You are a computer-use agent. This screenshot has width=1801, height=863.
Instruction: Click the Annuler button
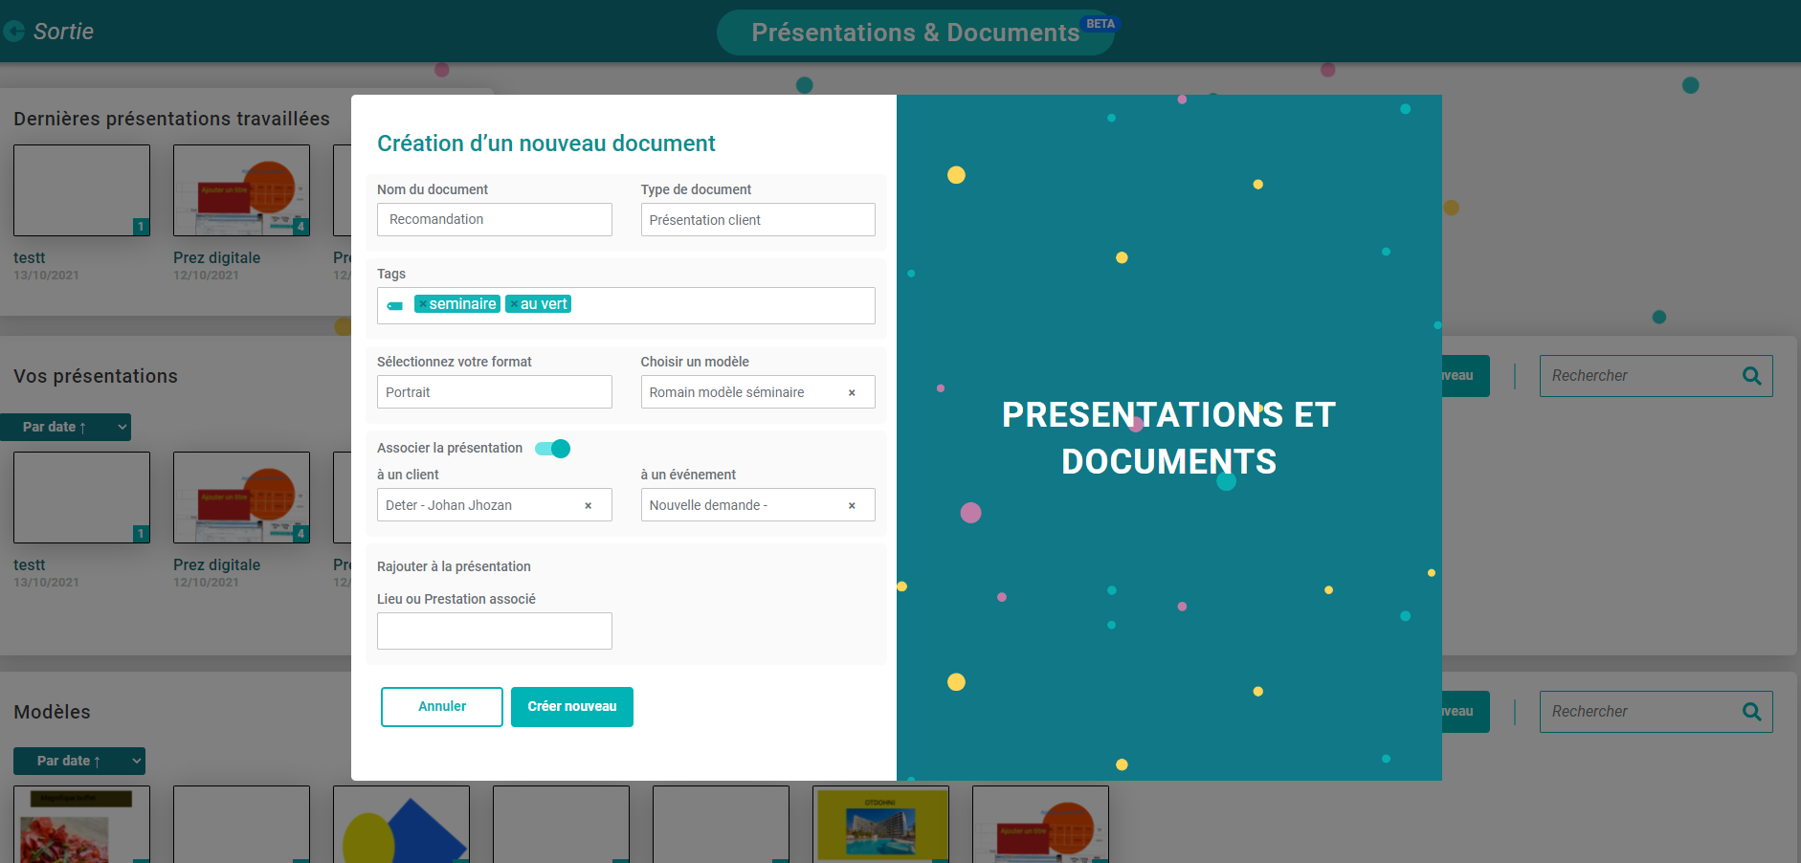442,707
